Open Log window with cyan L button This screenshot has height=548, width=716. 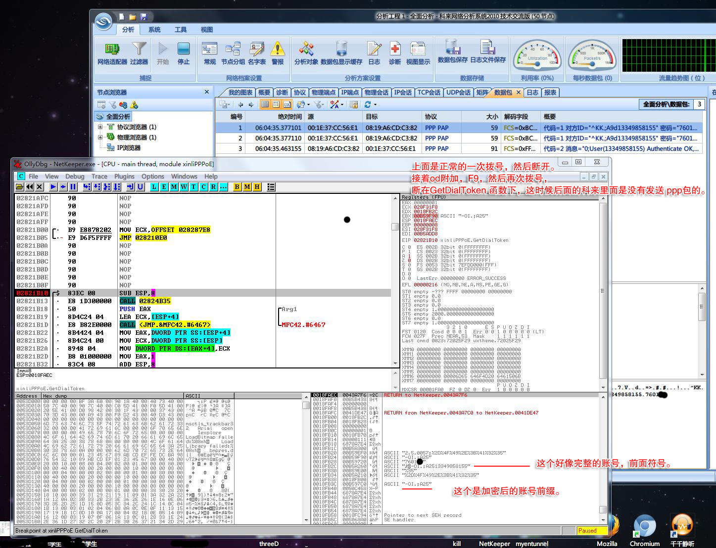pos(154,187)
